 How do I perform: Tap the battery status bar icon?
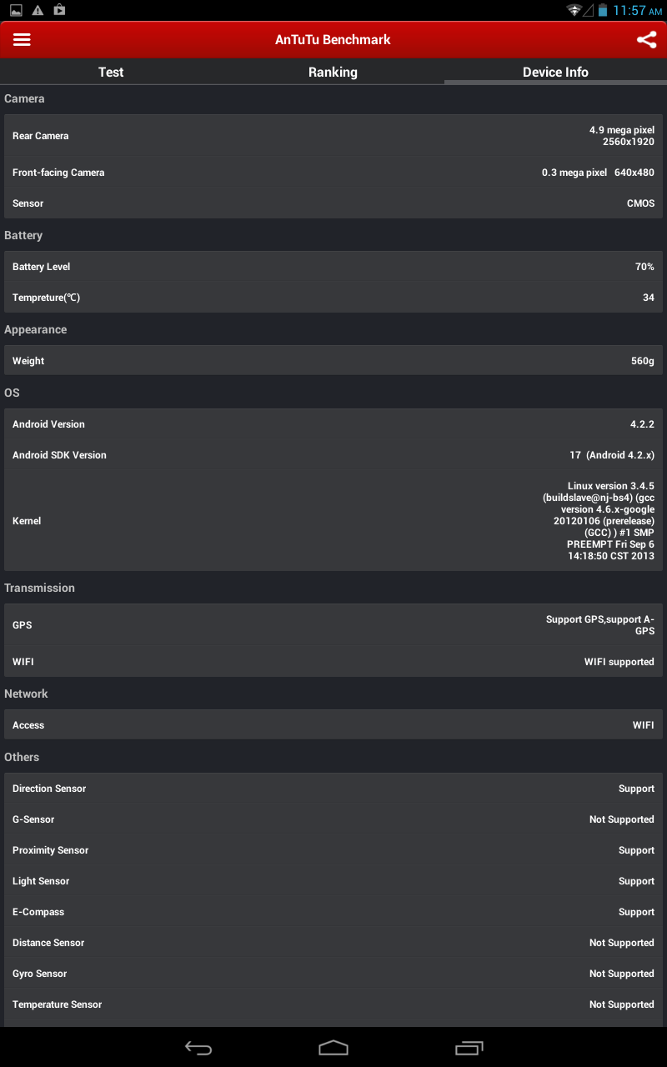click(x=602, y=10)
